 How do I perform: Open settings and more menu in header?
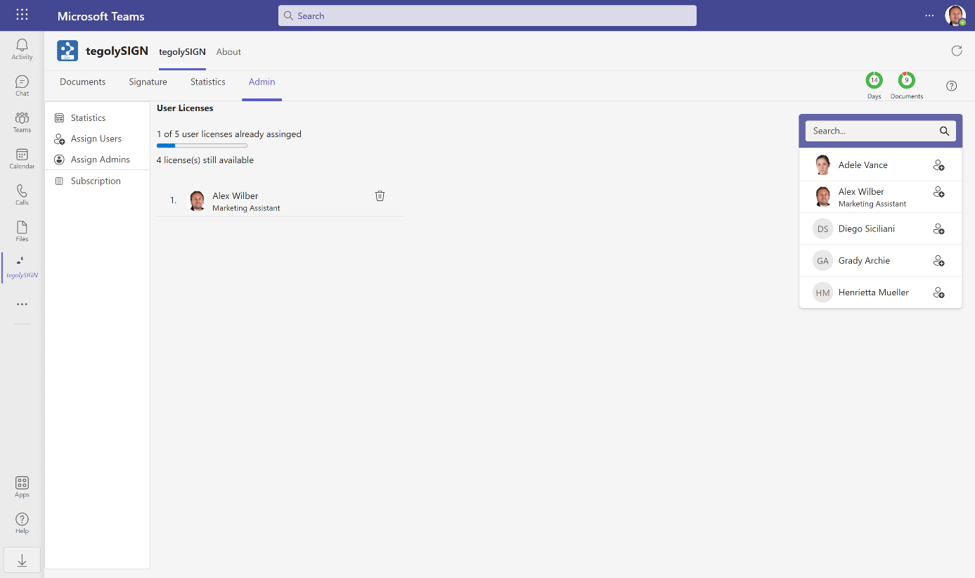tap(929, 15)
